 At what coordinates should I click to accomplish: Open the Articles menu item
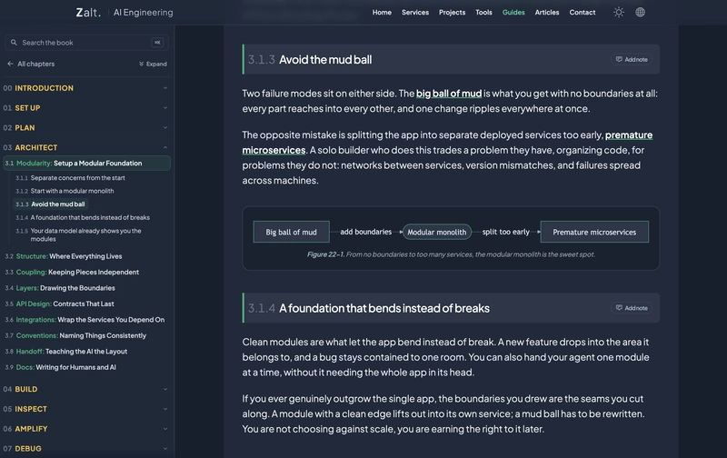[547, 13]
